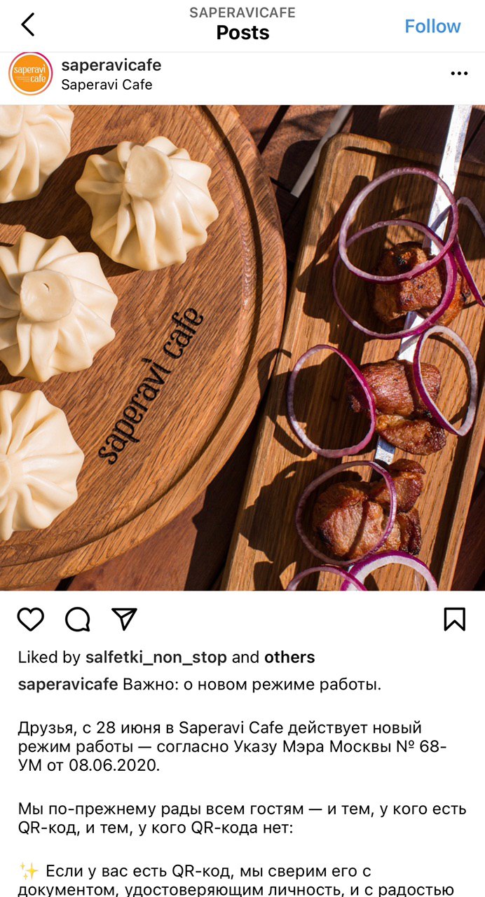The width and height of the screenshot is (485, 897).
Task: Like the post with the heart icon
Action: pyautogui.click(x=31, y=619)
